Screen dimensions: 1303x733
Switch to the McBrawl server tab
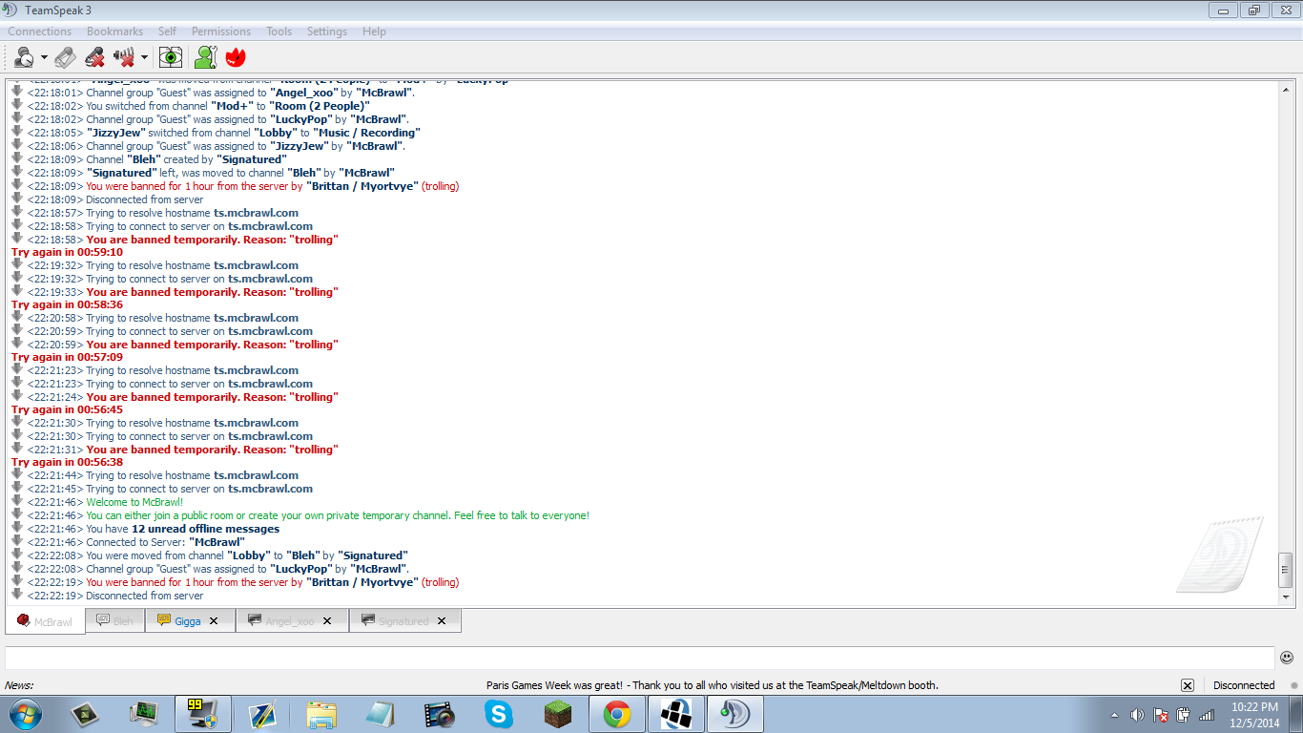(45, 621)
